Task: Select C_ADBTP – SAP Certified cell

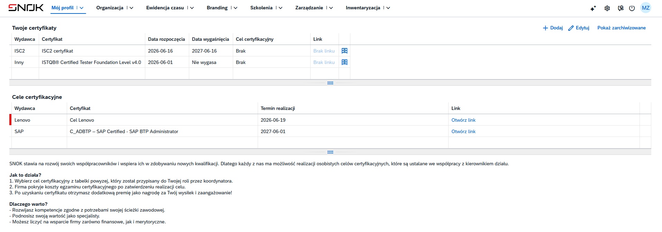Action: (x=162, y=131)
